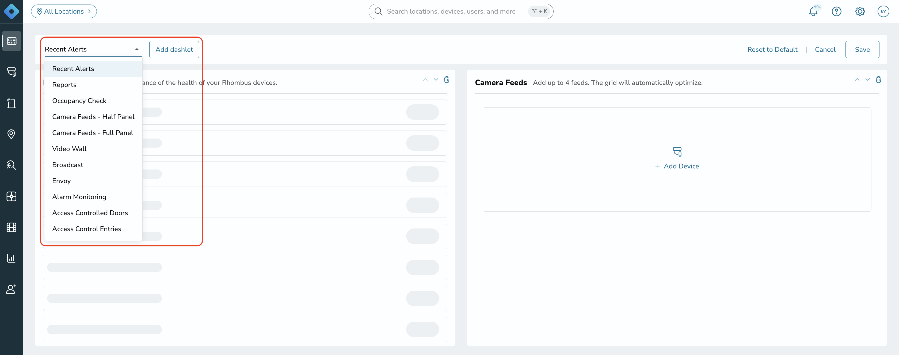
Task: Click the Rhombus logo icon
Action: click(x=12, y=11)
